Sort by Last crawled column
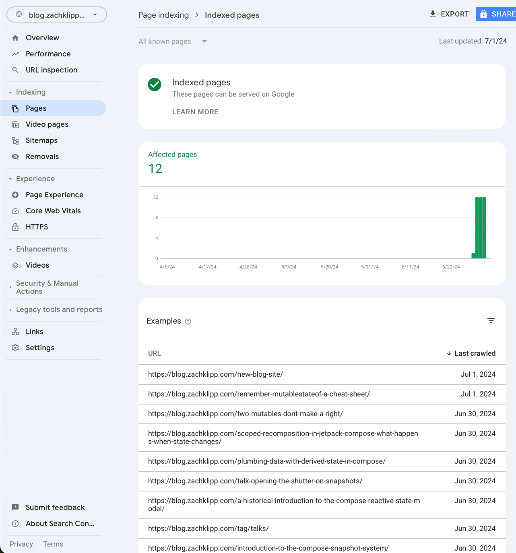The height and width of the screenshot is (553, 516). [475, 353]
